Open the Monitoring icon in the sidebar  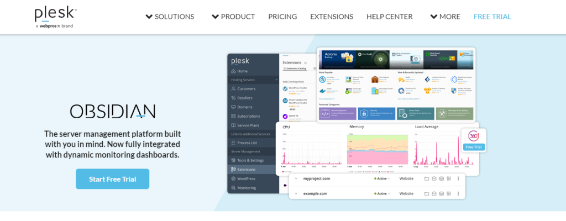[x=233, y=188]
